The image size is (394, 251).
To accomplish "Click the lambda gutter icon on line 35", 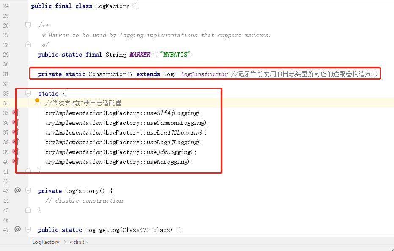I will coord(16,113).
